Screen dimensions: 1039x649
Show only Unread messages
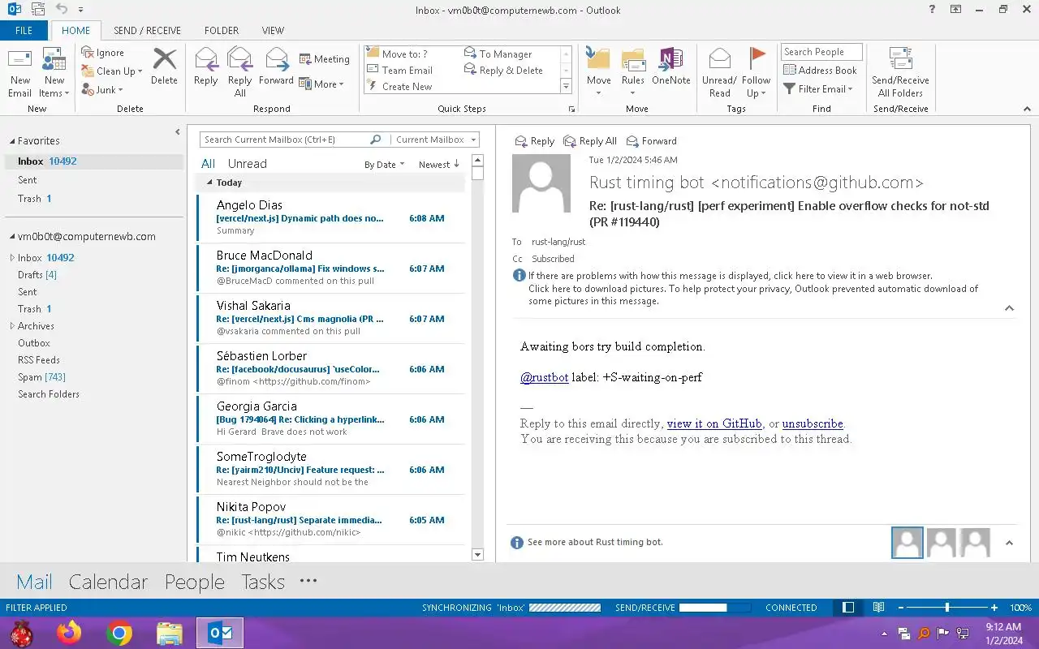(x=247, y=164)
